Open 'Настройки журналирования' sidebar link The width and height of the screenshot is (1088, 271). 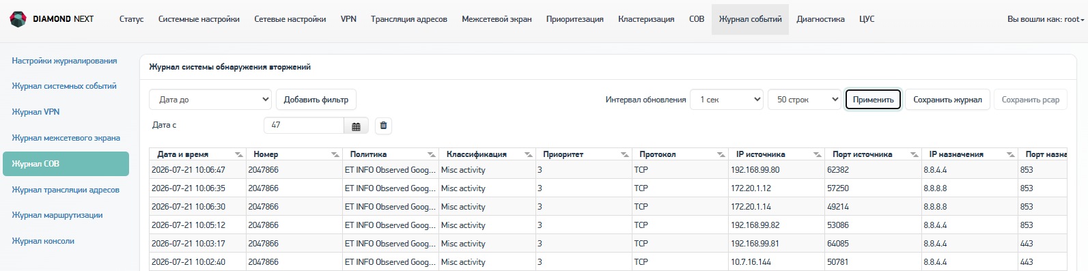[64, 61]
